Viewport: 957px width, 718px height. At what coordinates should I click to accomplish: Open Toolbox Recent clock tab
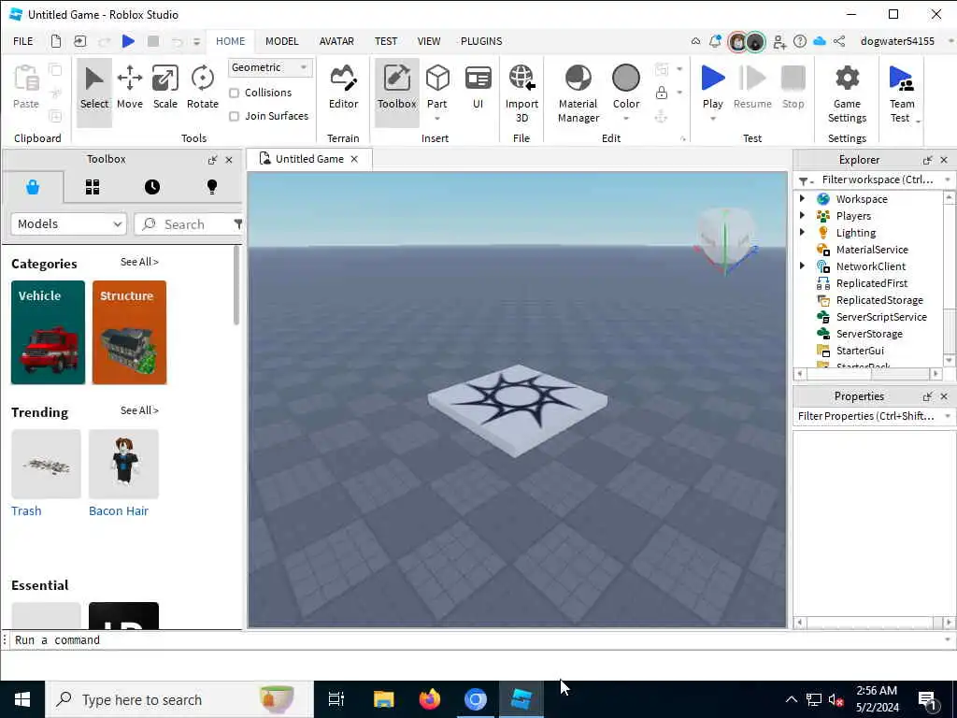pyautogui.click(x=152, y=187)
